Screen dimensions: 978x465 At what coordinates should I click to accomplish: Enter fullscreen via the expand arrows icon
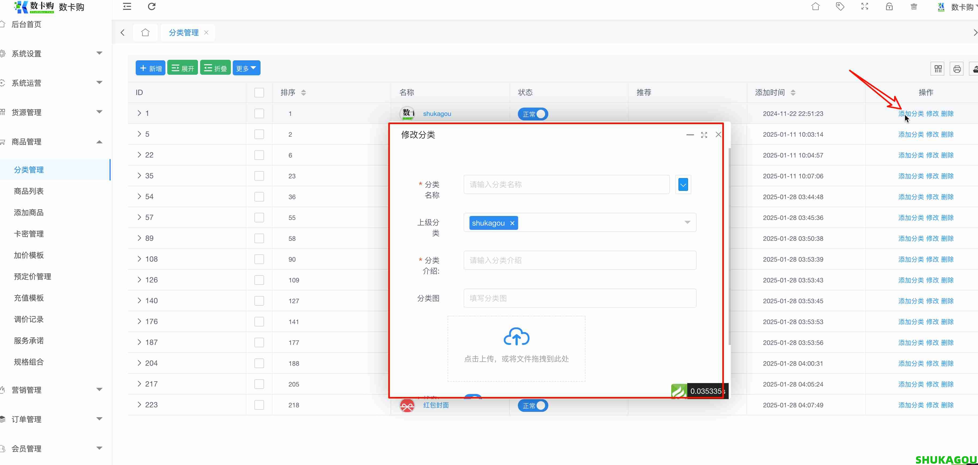click(x=864, y=6)
